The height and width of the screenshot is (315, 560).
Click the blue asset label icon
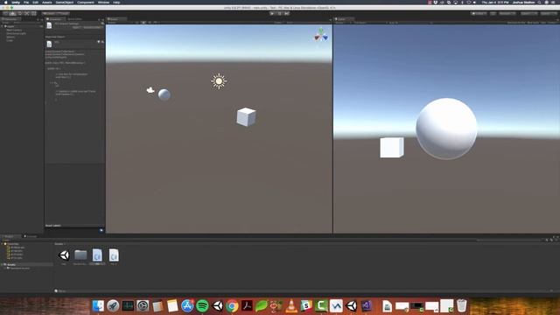tap(101, 230)
